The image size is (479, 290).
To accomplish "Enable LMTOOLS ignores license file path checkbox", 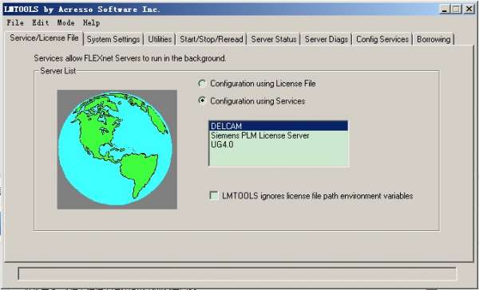I will (x=214, y=195).
